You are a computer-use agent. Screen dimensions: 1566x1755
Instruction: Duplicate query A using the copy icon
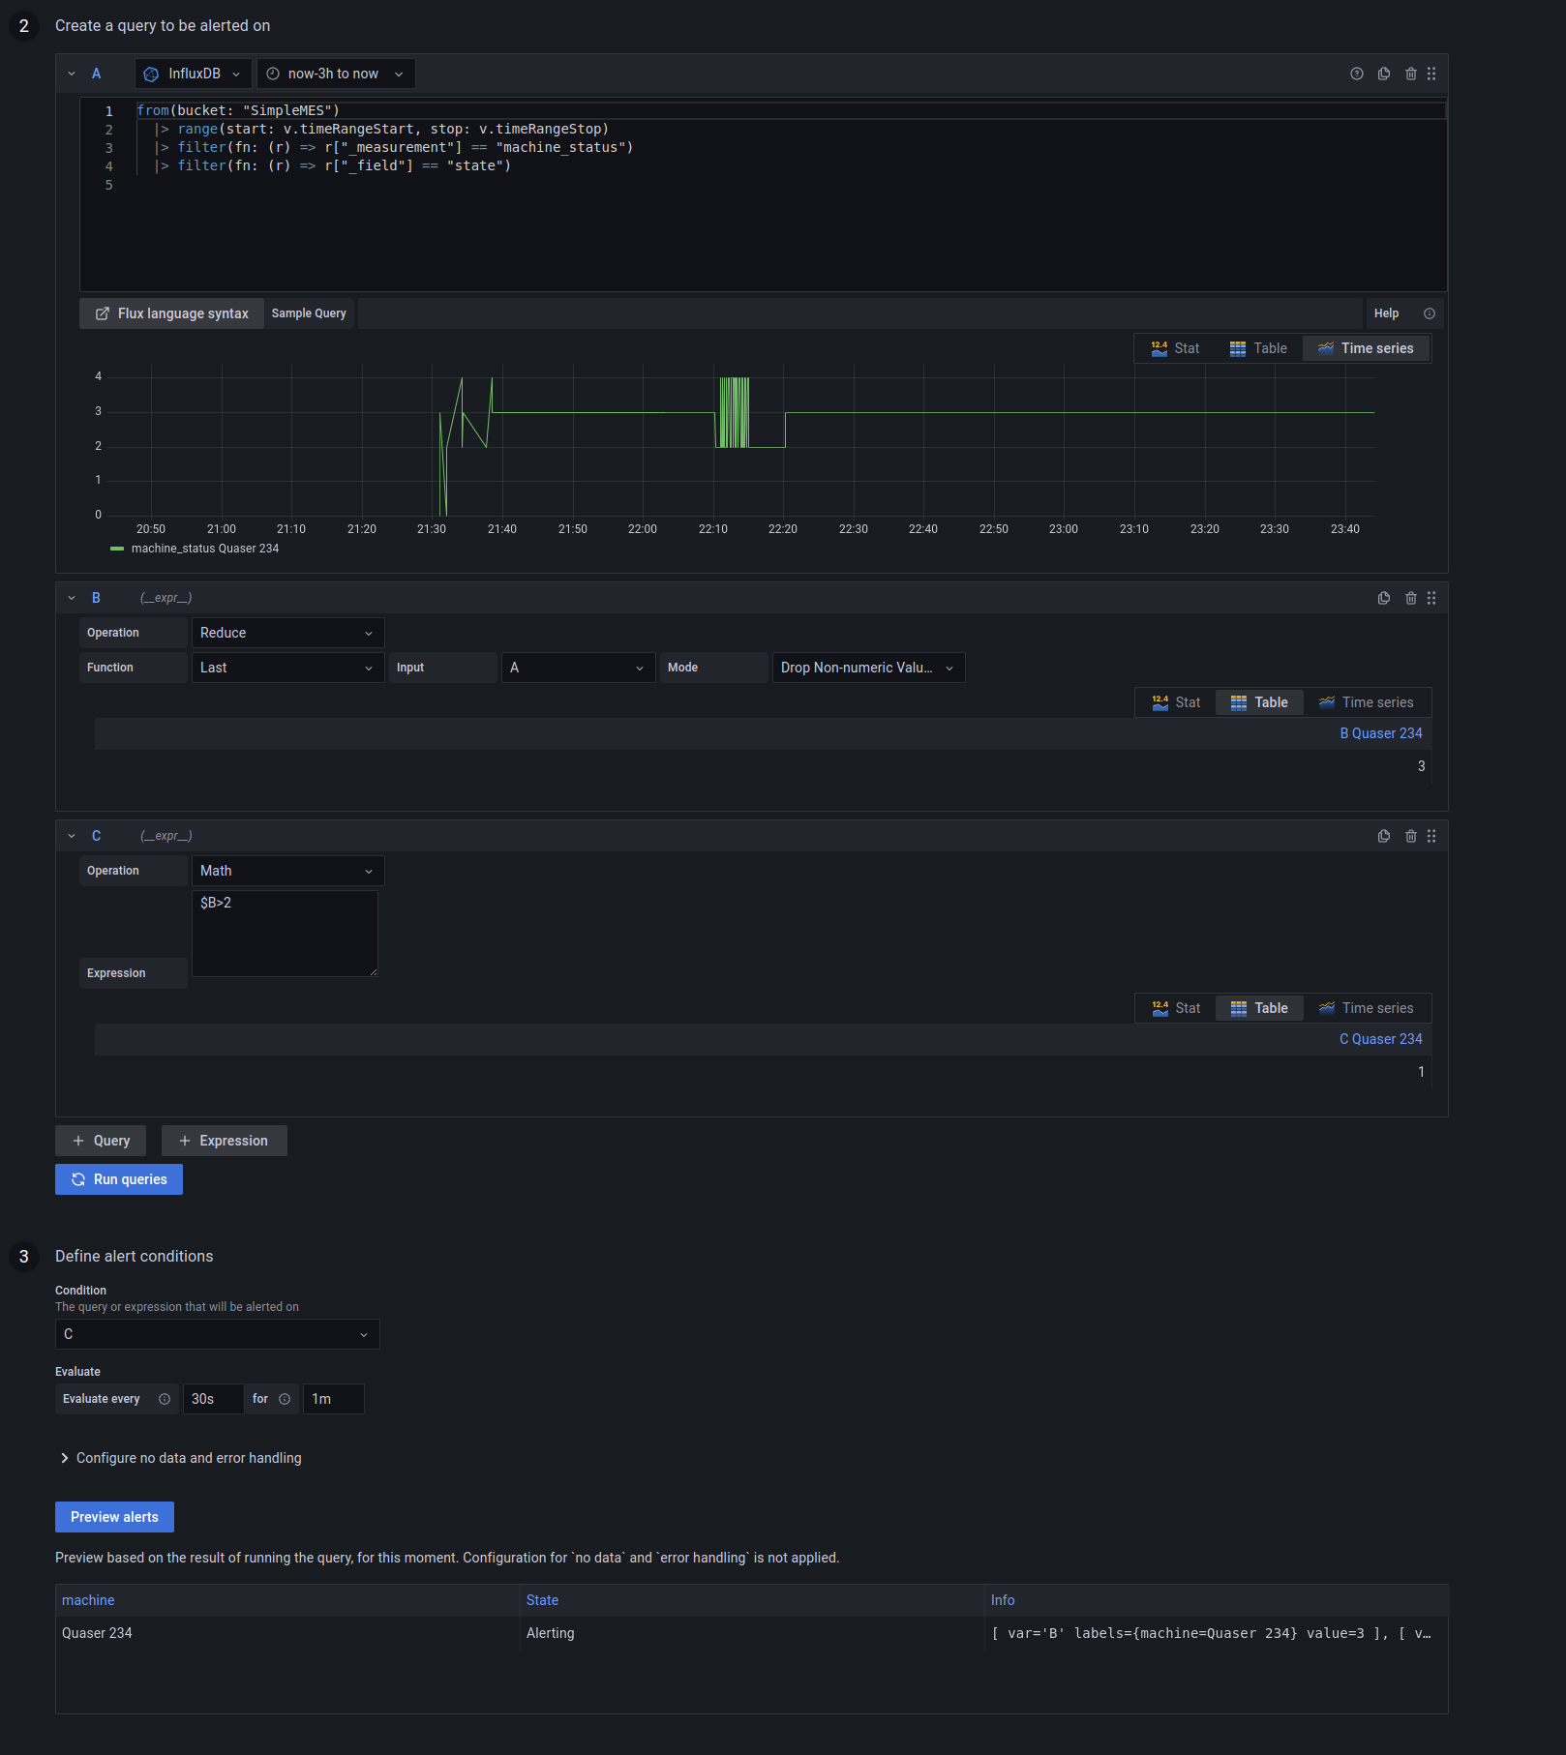point(1383,74)
